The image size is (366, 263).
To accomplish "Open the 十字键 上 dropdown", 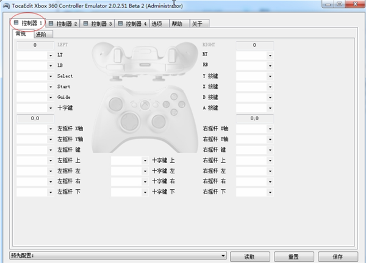I will tap(130, 160).
